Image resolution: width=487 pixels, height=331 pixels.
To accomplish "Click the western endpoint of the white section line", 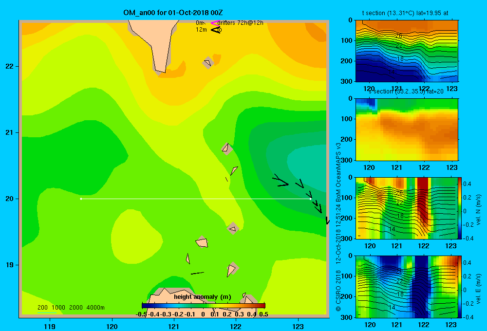I will click(x=81, y=199).
